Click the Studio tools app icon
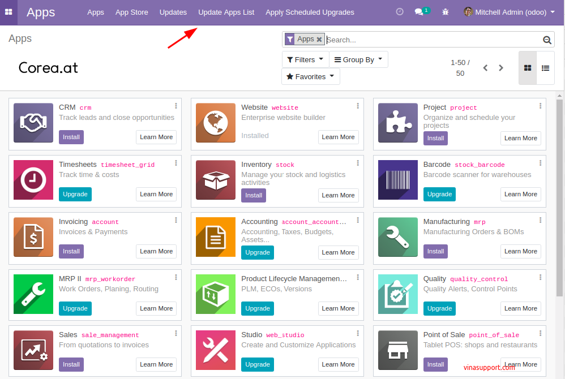This screenshot has height=379, width=565. (x=216, y=350)
